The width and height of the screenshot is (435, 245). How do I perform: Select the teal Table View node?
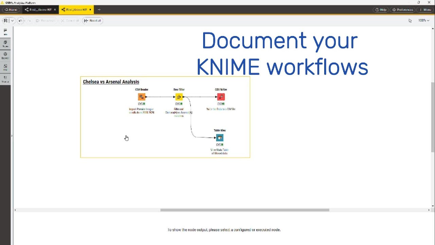coord(220,138)
